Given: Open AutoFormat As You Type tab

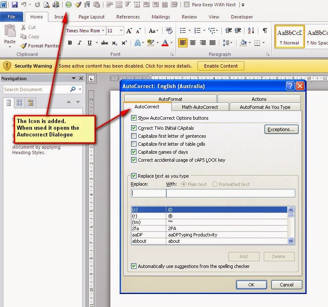Looking at the screenshot, I should click(265, 107).
